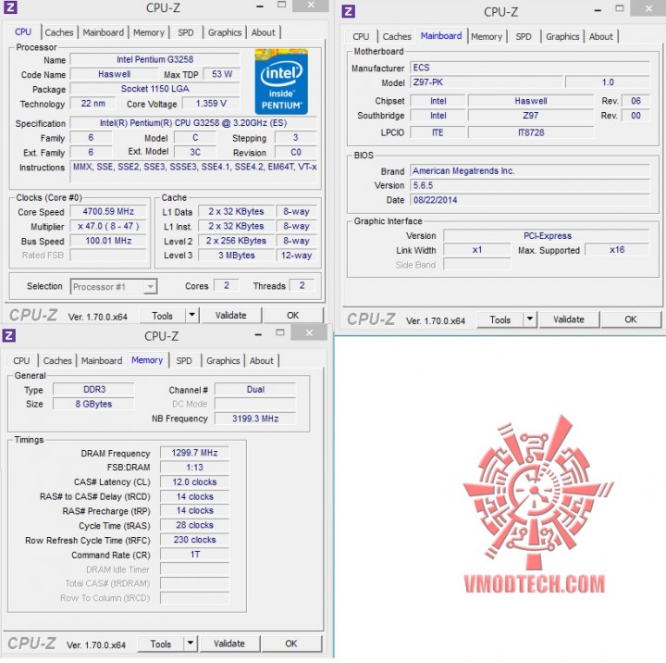Minimize the CPU tab CPU-Z window

coord(260,6)
